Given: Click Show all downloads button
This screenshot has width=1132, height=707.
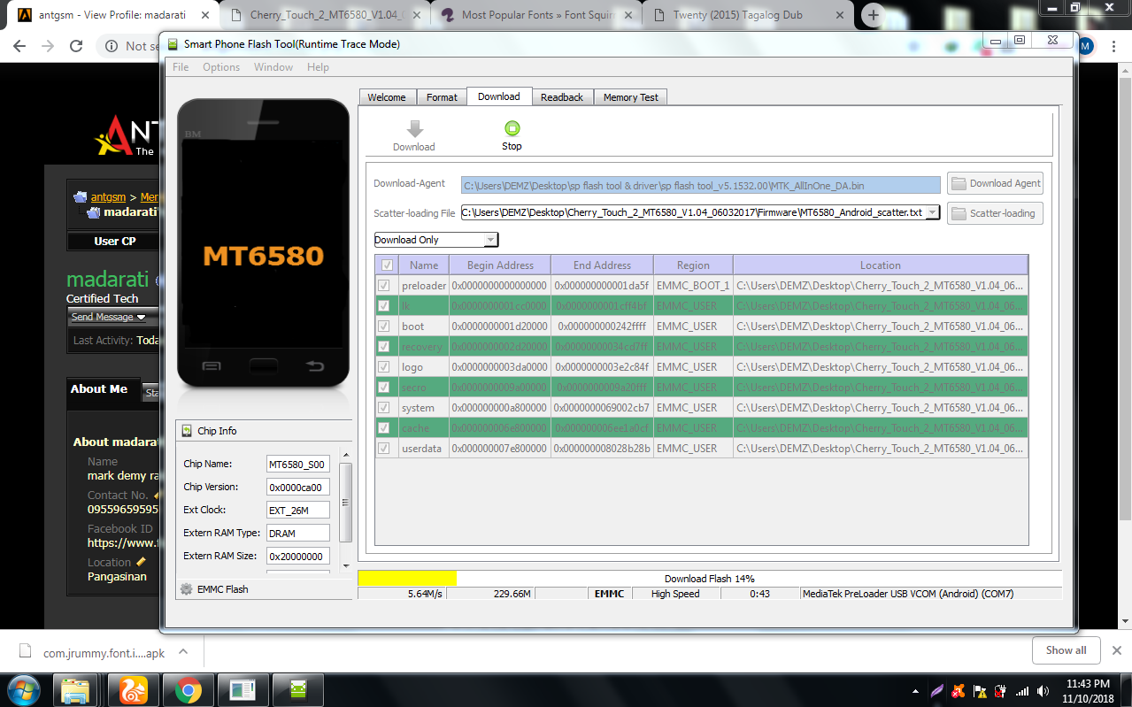Looking at the screenshot, I should (1066, 650).
